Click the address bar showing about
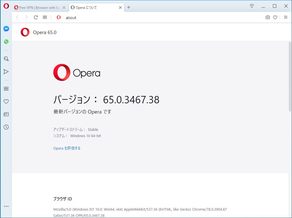The width and height of the screenshot is (292, 218). pyautogui.click(x=71, y=17)
